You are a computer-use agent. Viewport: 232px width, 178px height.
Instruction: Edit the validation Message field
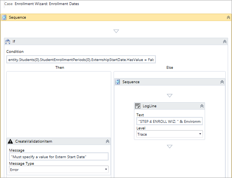coord(59,157)
